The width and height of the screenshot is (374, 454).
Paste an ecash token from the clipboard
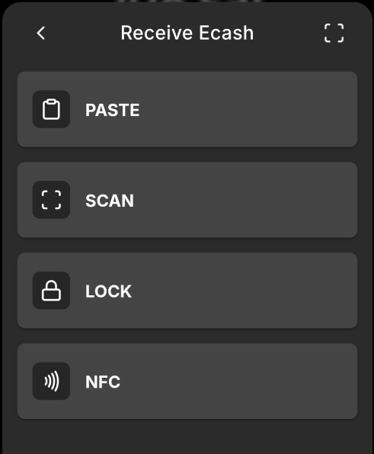click(187, 109)
